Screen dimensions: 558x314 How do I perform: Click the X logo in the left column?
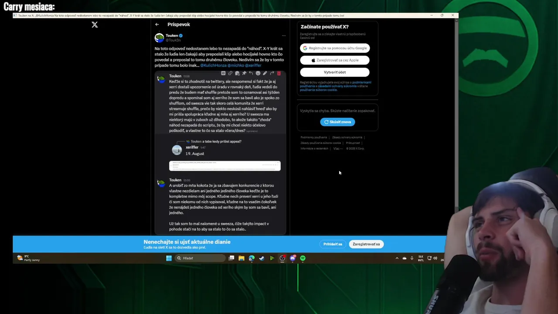[x=95, y=25]
